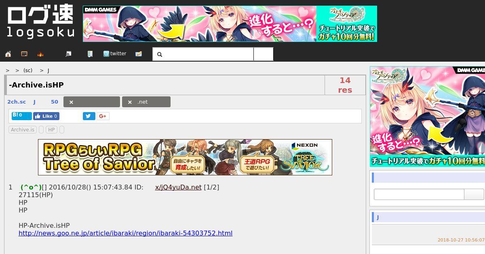
Task: Click the first gray x button
Action: coord(92,102)
